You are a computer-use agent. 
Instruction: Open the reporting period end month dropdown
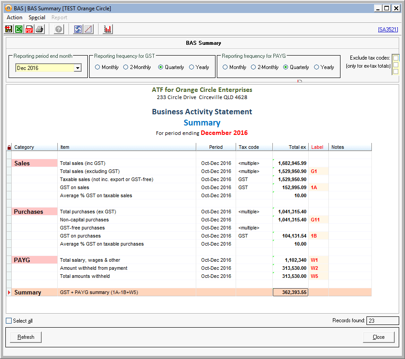pos(78,68)
